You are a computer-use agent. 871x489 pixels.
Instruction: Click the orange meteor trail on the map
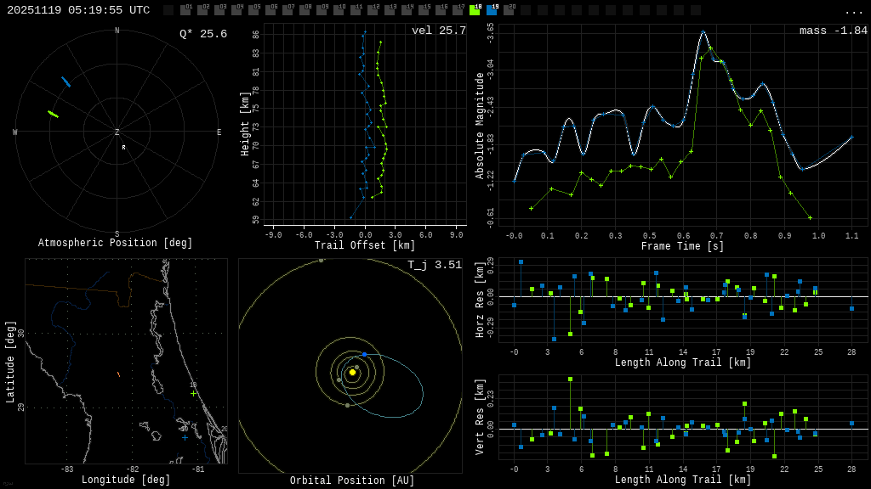pyautogui.click(x=118, y=374)
